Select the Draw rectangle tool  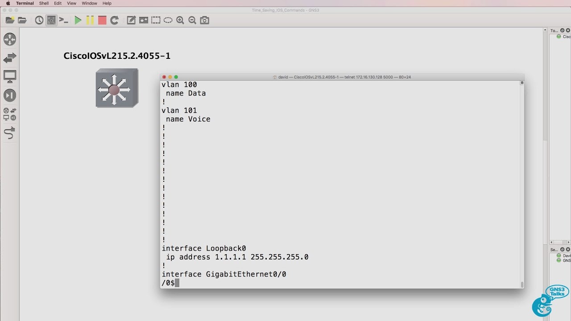(156, 20)
